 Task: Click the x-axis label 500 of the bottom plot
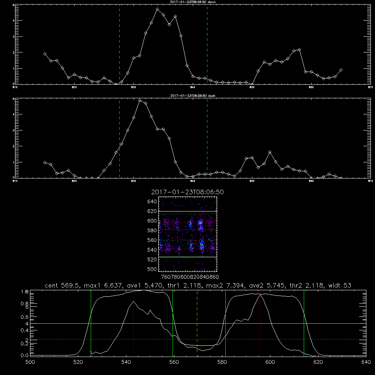click(30, 362)
